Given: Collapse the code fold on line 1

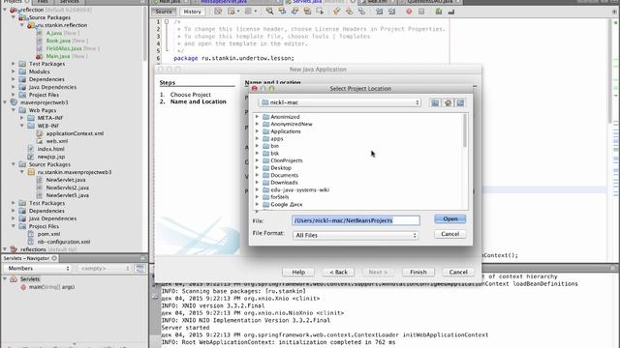Looking at the screenshot, I should point(167,21).
